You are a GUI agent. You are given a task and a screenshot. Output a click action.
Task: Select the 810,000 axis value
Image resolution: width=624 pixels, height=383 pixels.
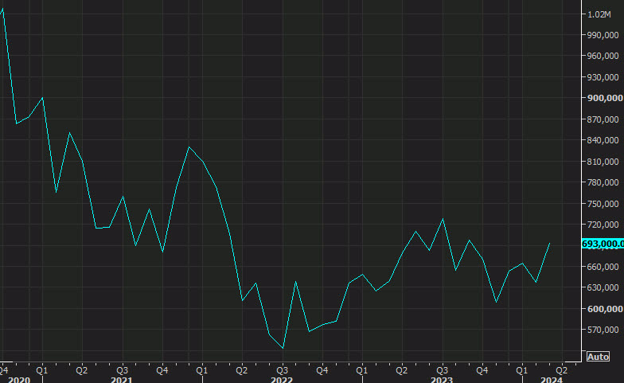[603, 161]
